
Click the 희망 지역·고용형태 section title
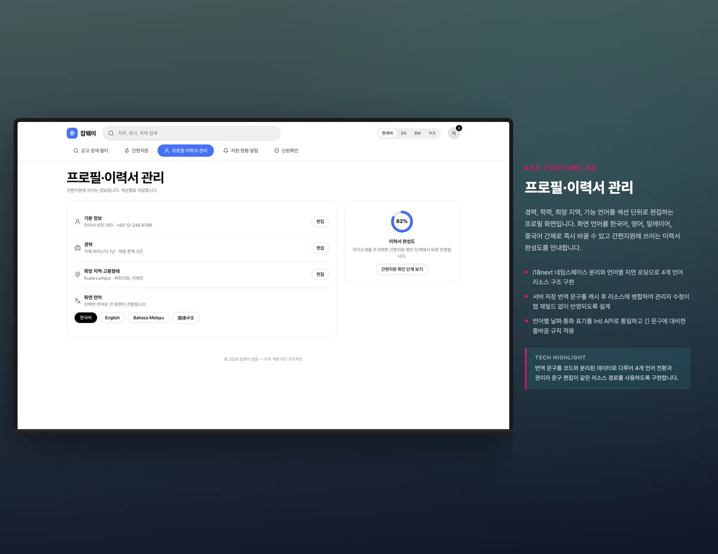point(102,271)
